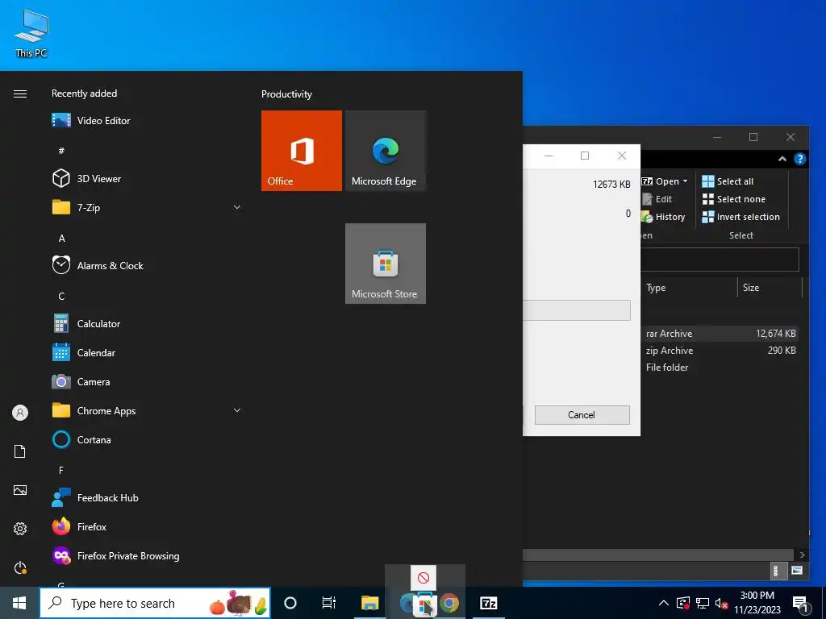The width and height of the screenshot is (826, 619).
Task: Click Select none in Explorer ribbon
Action: [733, 199]
